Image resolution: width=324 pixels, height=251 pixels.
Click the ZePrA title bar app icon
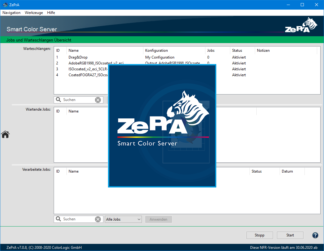(5, 5)
